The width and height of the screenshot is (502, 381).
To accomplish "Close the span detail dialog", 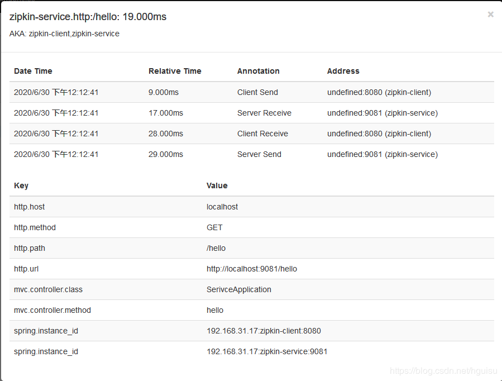I will point(490,15).
